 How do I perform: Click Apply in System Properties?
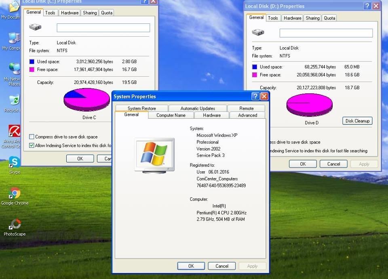252,266
